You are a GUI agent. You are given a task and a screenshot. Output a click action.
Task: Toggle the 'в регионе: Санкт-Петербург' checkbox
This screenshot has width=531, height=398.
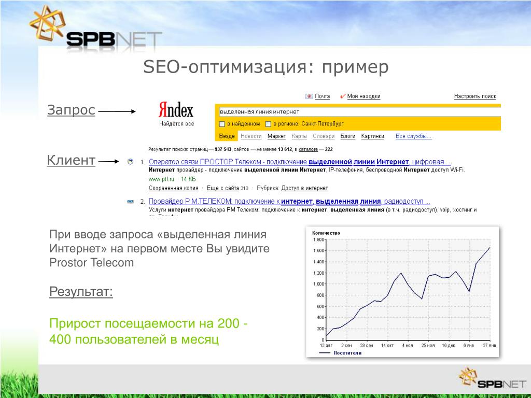[x=268, y=124]
